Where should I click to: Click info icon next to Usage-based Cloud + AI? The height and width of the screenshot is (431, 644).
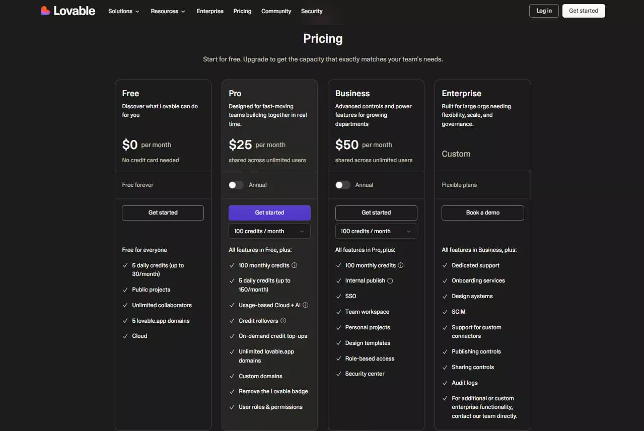tap(306, 305)
